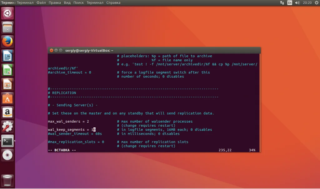Launch Firefox web browser
Image resolution: width=320 pixels, height=189 pixels.
(7, 42)
